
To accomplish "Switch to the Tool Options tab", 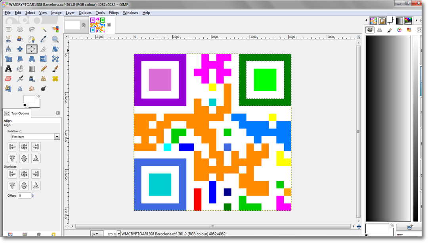I will pyautogui.click(x=17, y=113).
